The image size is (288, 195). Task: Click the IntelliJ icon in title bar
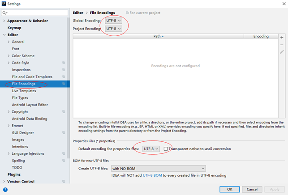point(4,4)
